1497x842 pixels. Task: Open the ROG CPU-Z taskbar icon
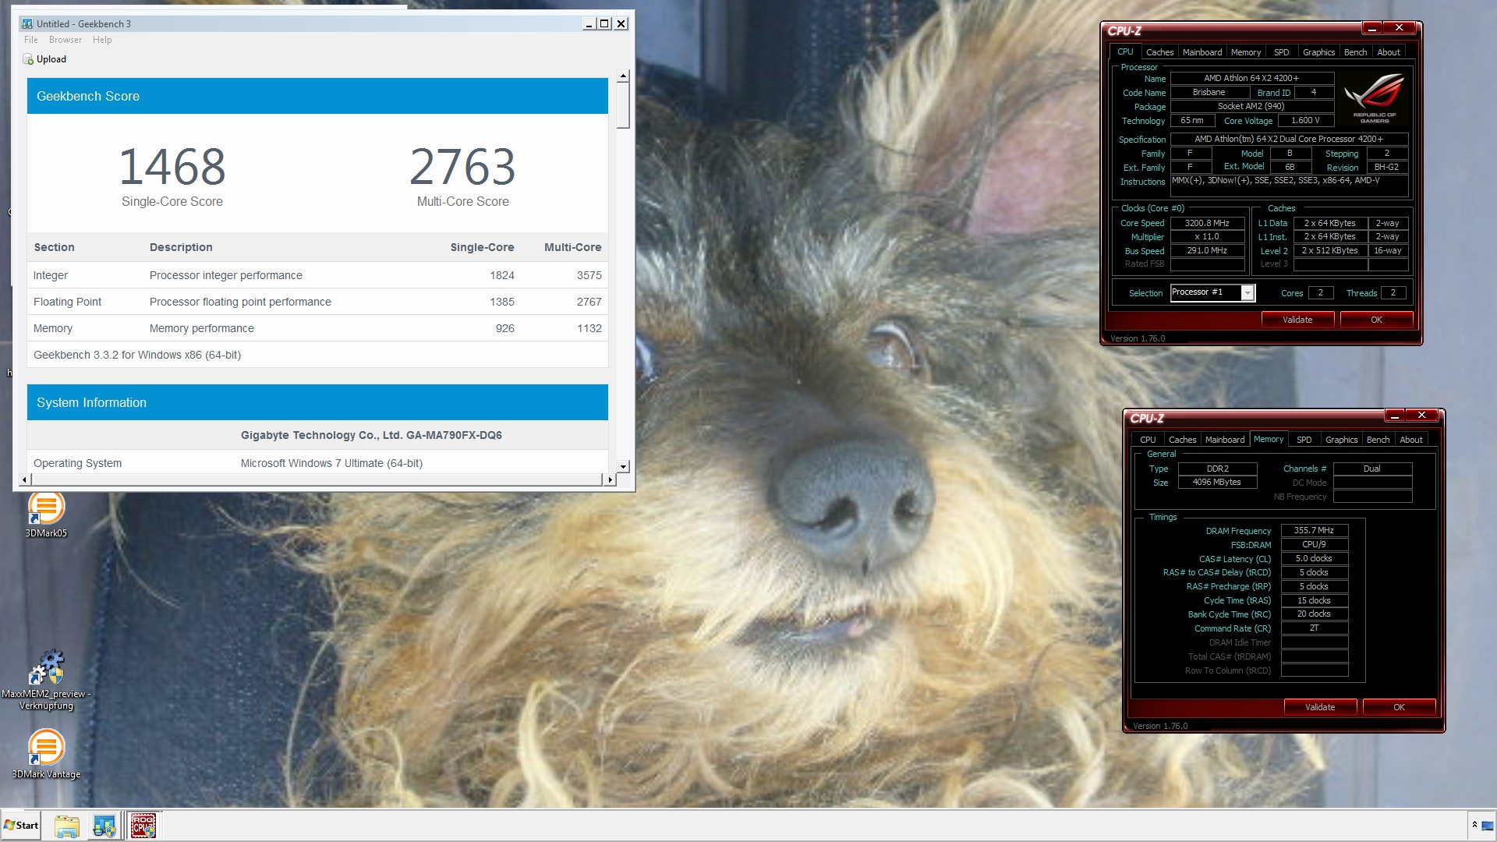[143, 826]
